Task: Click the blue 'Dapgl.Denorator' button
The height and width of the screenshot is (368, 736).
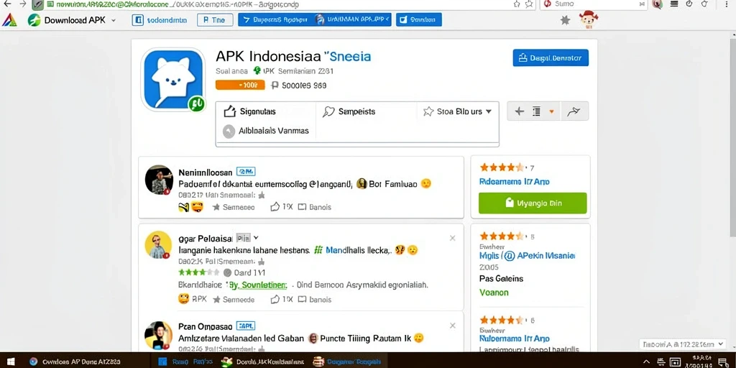Action: pos(551,58)
